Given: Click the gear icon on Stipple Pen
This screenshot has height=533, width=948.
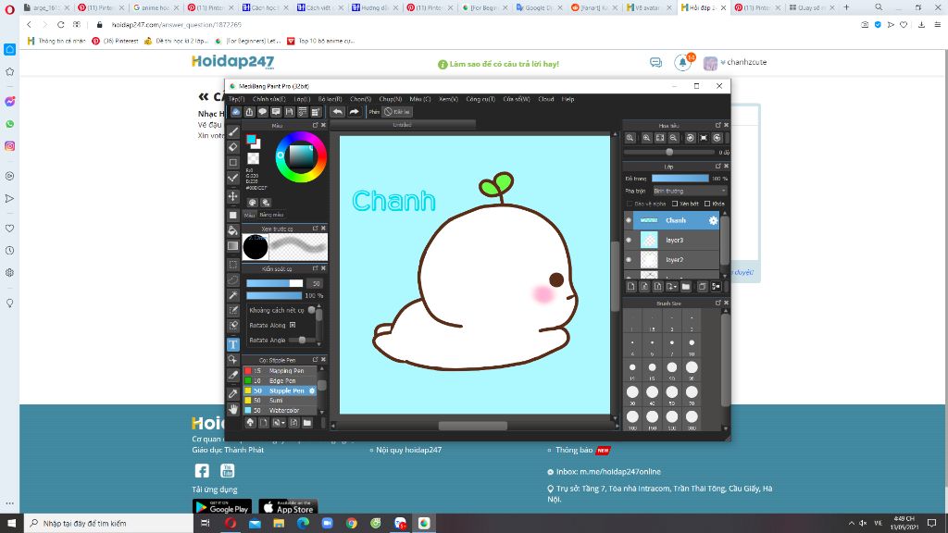Looking at the screenshot, I should tap(312, 391).
